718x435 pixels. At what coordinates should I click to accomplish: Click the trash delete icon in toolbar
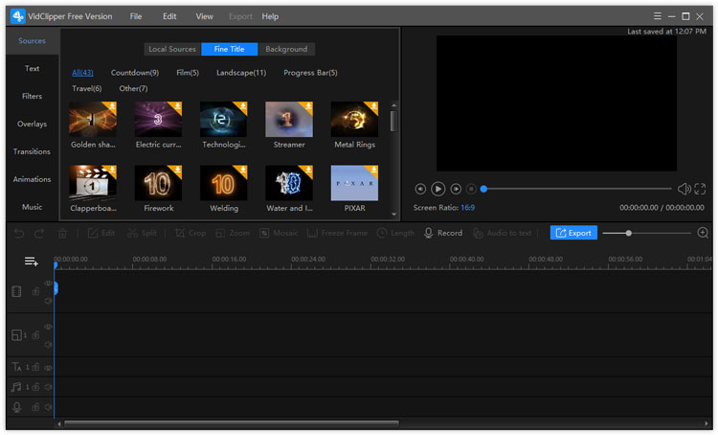click(x=63, y=234)
